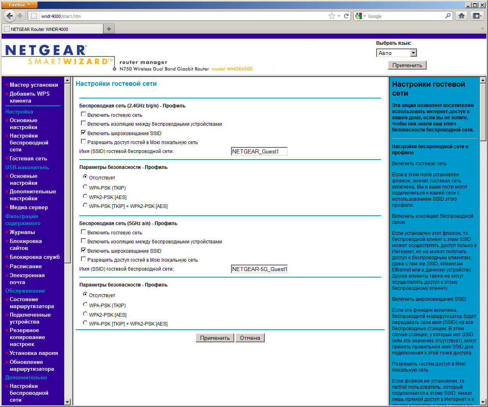The width and height of the screenshot is (488, 407).
Task: Go back with the browser back arrow
Action: 10,16
